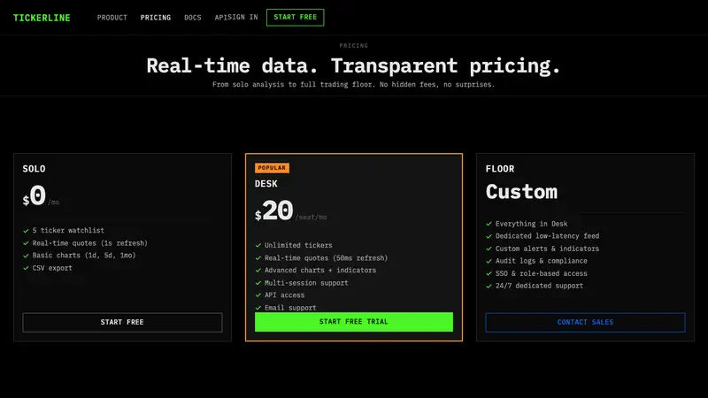Click the text 'Custom alerts & indicators'

click(x=547, y=249)
